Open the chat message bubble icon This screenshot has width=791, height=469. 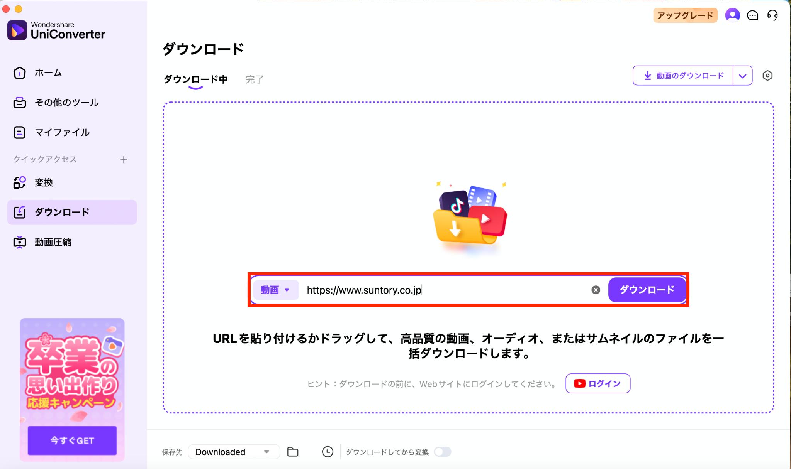pyautogui.click(x=752, y=15)
